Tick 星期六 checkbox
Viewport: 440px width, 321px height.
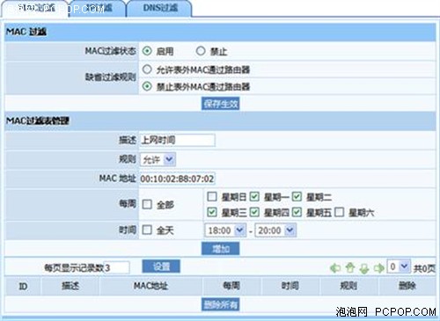pos(339,212)
